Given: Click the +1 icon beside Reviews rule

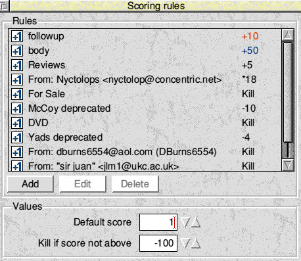Looking at the screenshot, I should [17, 65].
